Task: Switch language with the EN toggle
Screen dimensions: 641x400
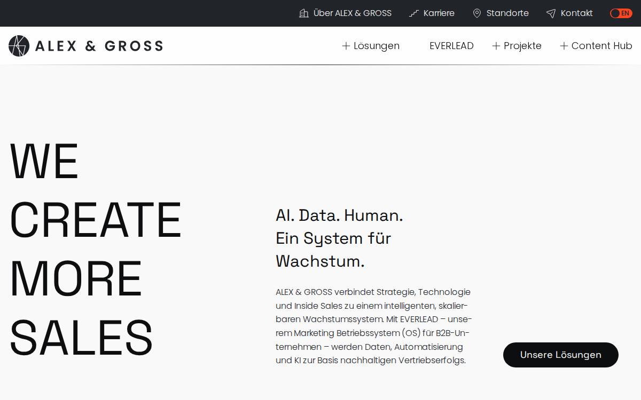Action: pyautogui.click(x=621, y=13)
